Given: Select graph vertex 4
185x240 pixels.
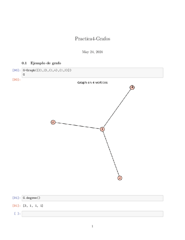Looking at the screenshot, I should tap(132, 87).
